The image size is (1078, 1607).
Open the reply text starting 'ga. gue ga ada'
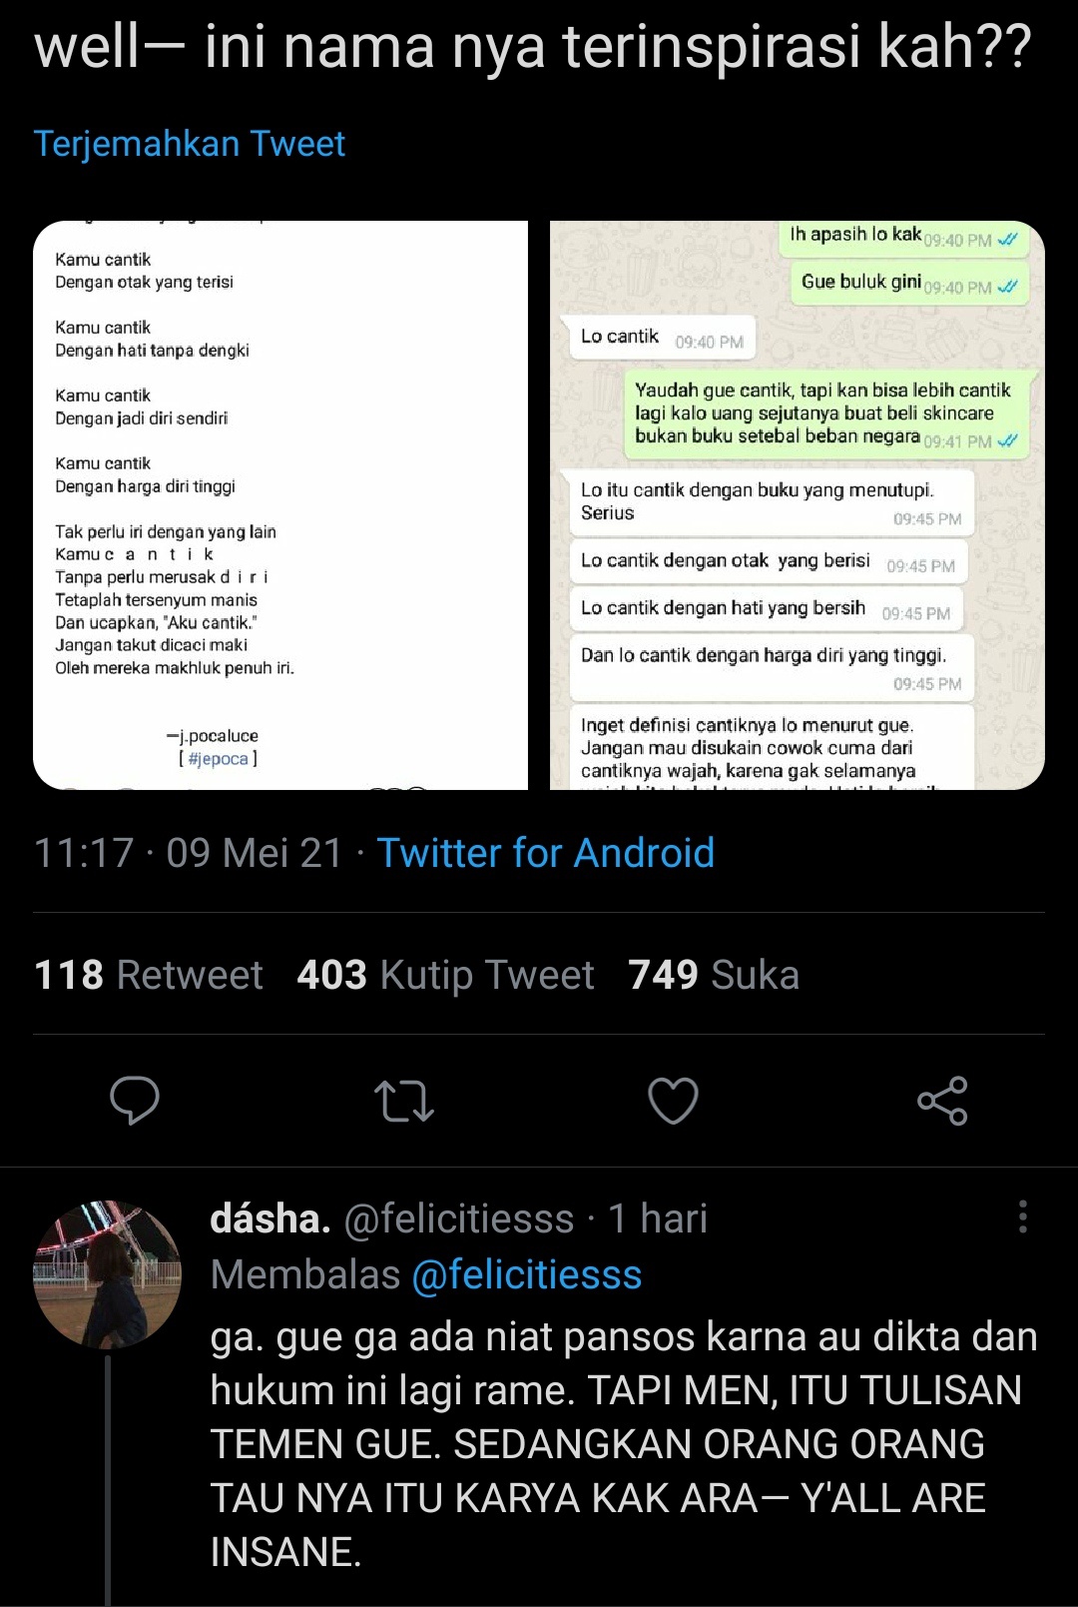(x=624, y=1444)
